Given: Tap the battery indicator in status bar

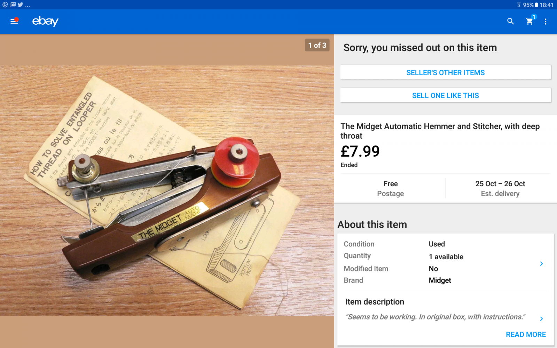Looking at the screenshot, I should 536,5.
